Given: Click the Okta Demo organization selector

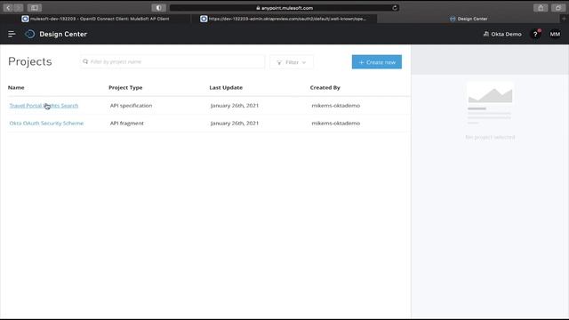Looking at the screenshot, I should (502, 34).
